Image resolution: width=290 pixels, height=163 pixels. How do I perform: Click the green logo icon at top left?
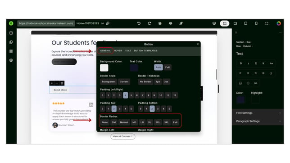pyautogui.click(x=11, y=23)
